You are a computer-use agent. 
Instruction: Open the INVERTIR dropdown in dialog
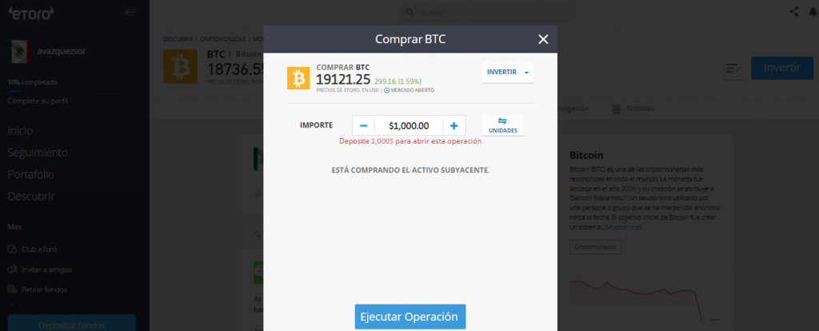click(x=508, y=73)
